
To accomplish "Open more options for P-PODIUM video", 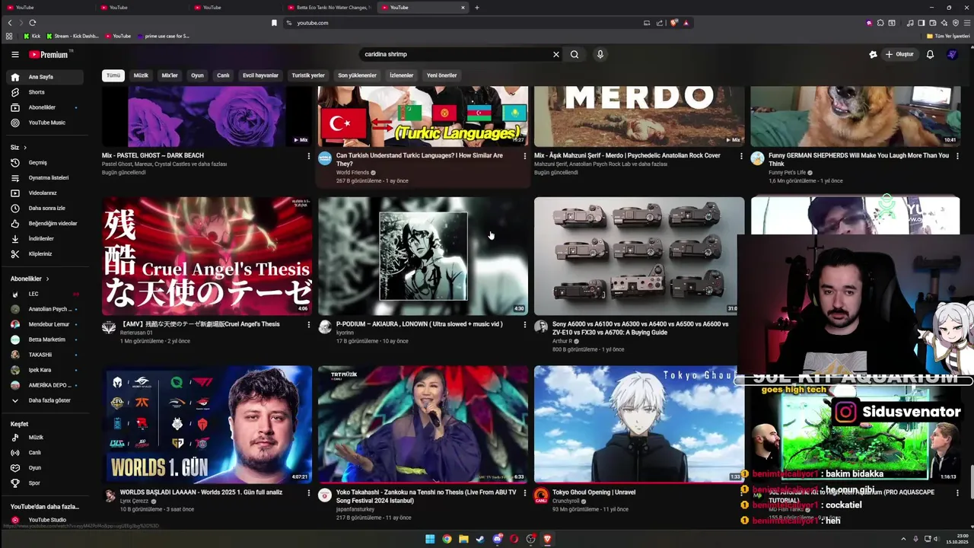I will tap(524, 325).
